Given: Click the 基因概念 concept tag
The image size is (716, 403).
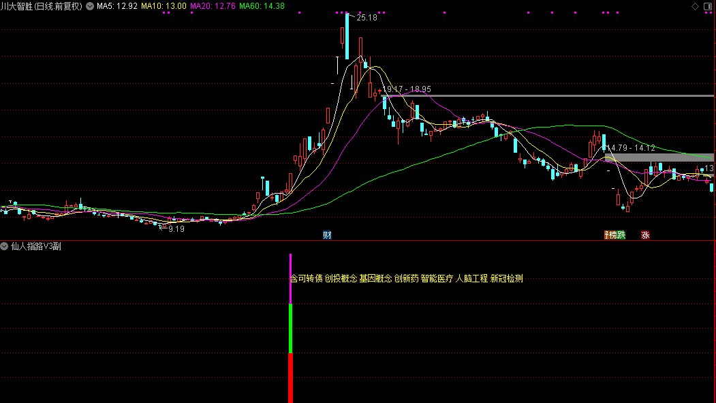Looking at the screenshot, I should tap(375, 278).
